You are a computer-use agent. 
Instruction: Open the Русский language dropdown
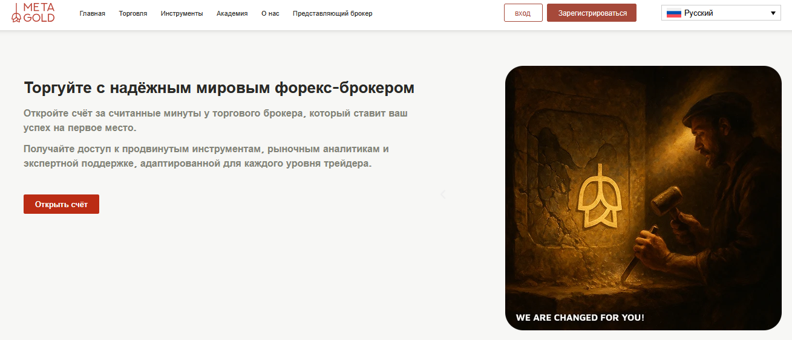pos(721,13)
